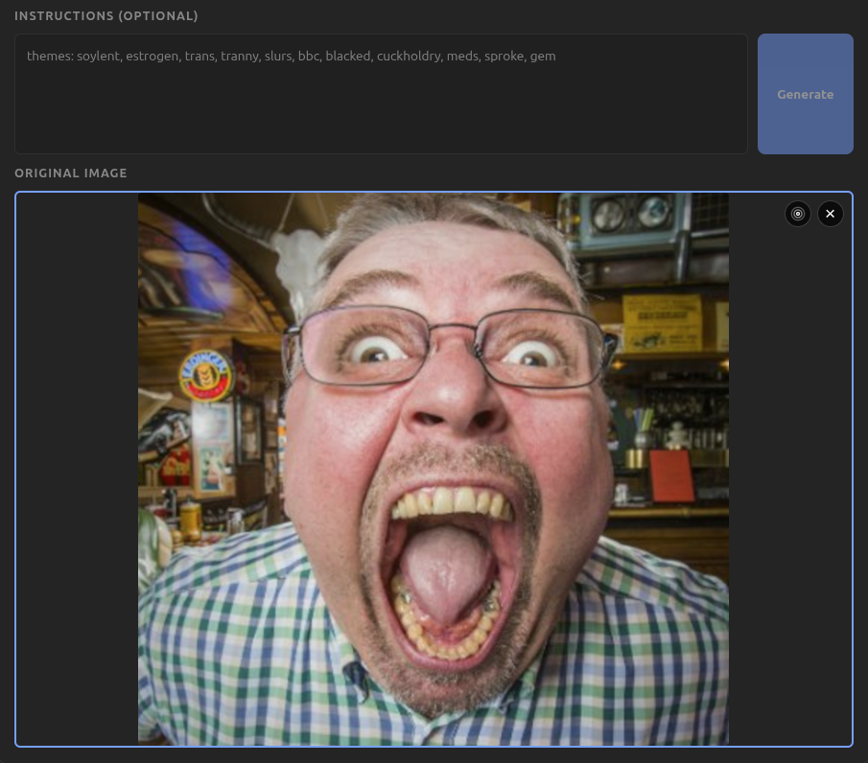Click the yellow sign in the photo background
Viewport: 868px width, 763px height.
pyautogui.click(x=662, y=321)
